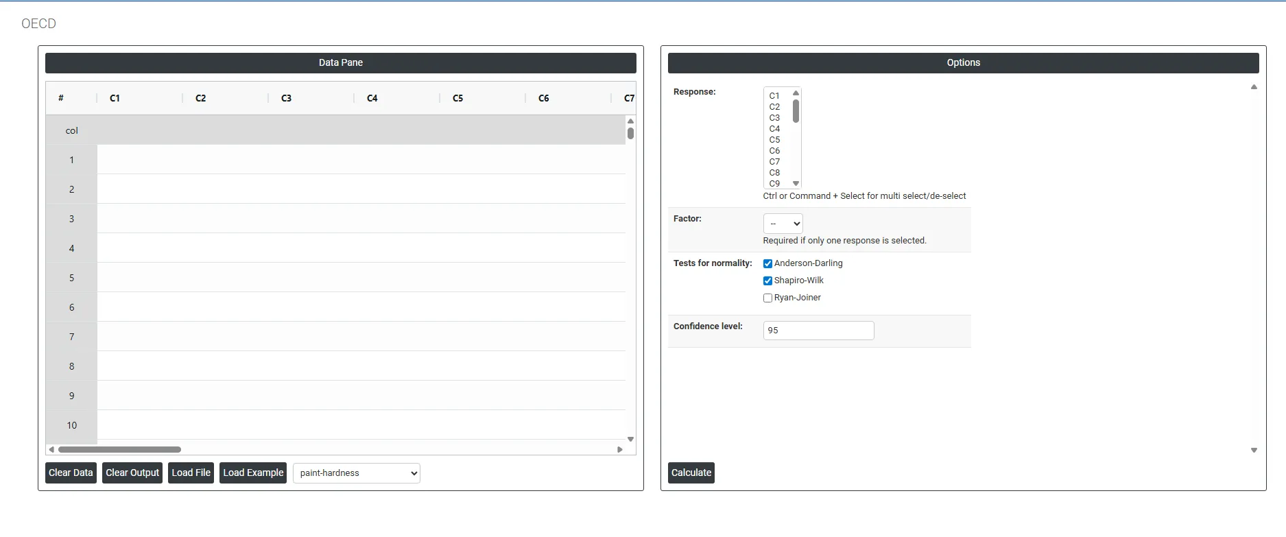Click the Load Example button
Screen dimensions: 1286x537
pos(253,473)
